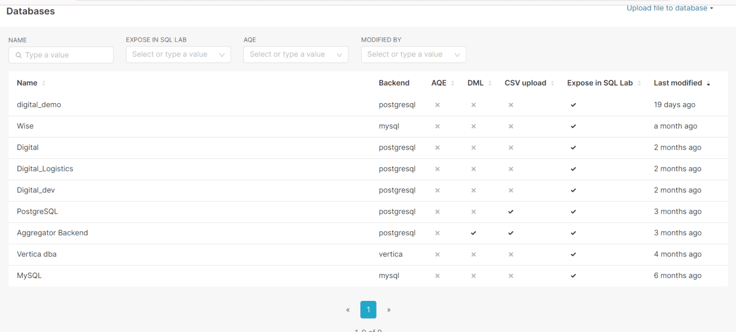736x332 pixels.
Task: Open the MODIFIED BY filter dropdown
Action: (x=413, y=54)
